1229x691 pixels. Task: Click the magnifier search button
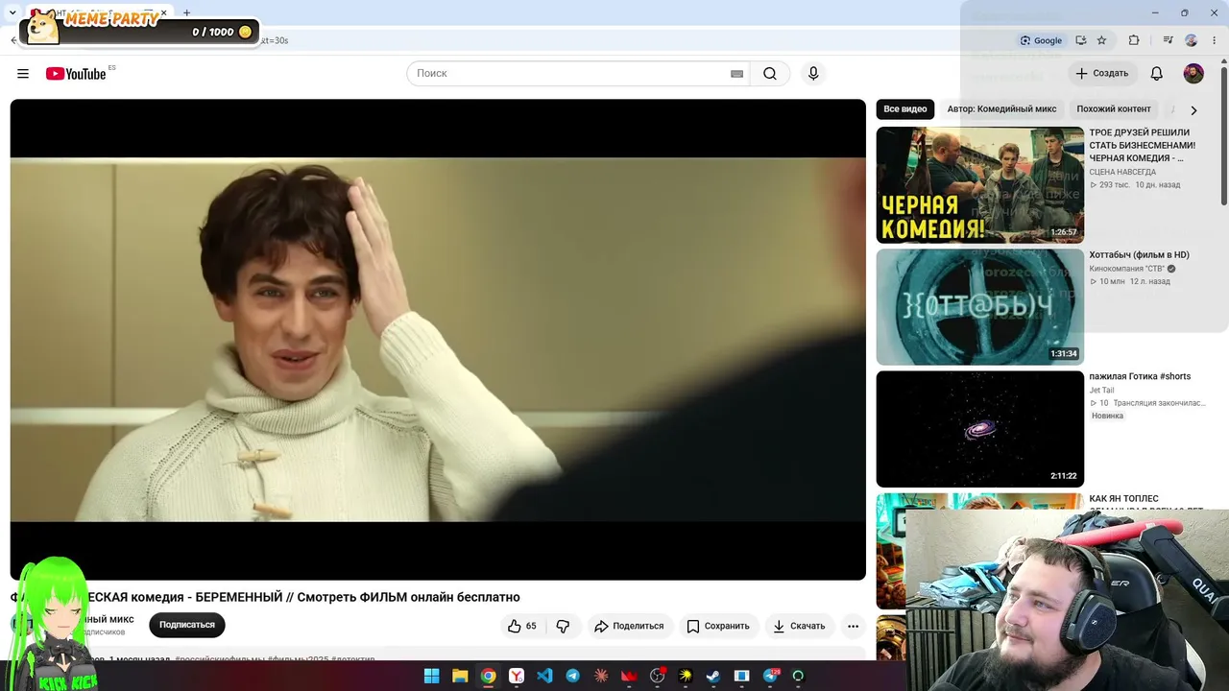point(770,74)
